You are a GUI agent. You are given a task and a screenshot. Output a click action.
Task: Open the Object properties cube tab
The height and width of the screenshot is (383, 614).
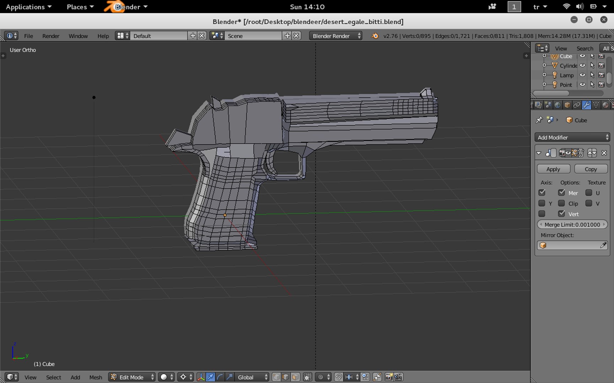pos(567,105)
